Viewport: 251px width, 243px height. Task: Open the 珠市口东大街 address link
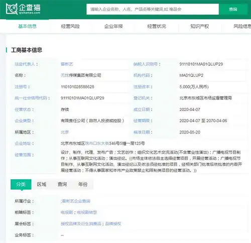pos(97,144)
